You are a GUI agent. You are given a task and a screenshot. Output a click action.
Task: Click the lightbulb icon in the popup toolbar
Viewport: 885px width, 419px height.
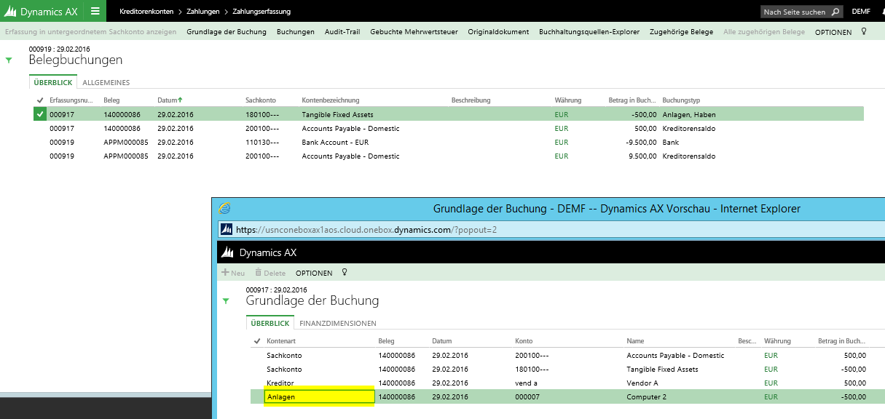pyautogui.click(x=345, y=273)
